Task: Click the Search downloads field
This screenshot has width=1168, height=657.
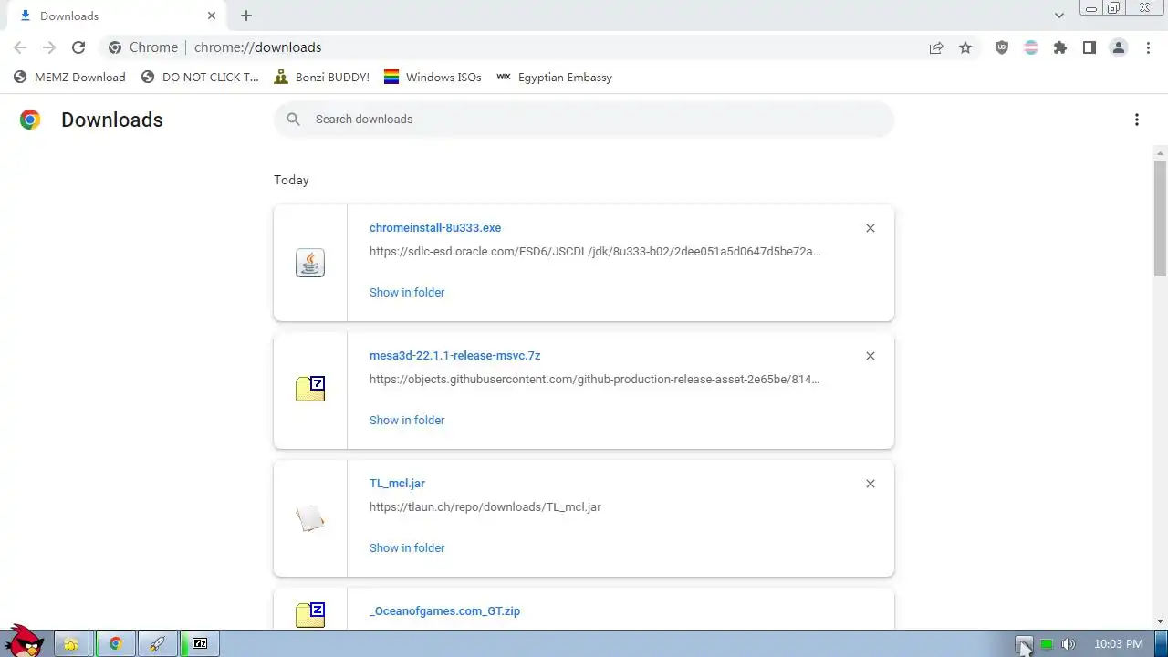Action: pyautogui.click(x=584, y=120)
